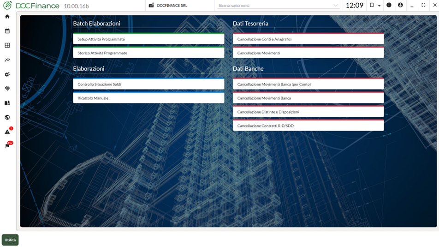Open the globe icon in sidebar
This screenshot has width=439, height=247.
[x=7, y=117]
